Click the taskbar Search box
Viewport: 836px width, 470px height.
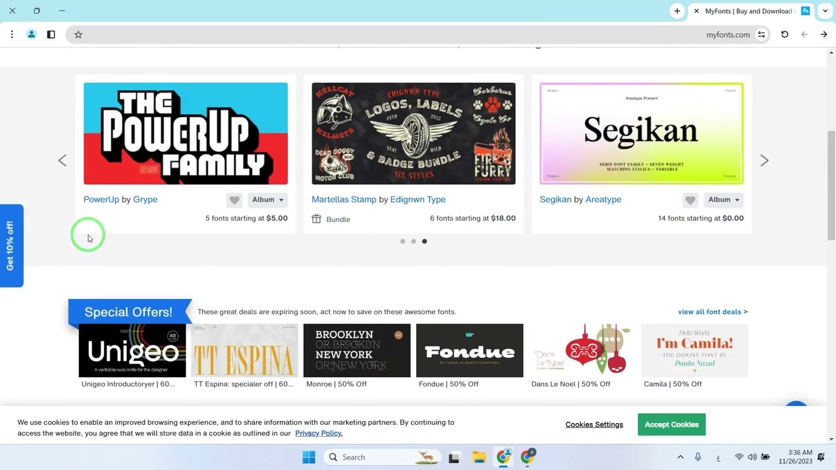click(382, 458)
